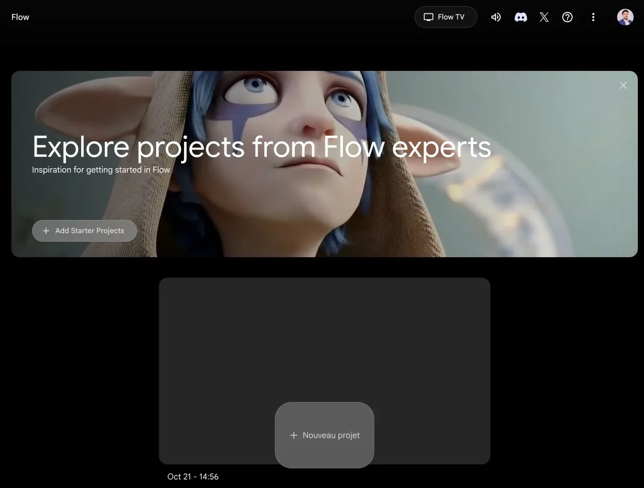Open the account avatar menu

(625, 17)
